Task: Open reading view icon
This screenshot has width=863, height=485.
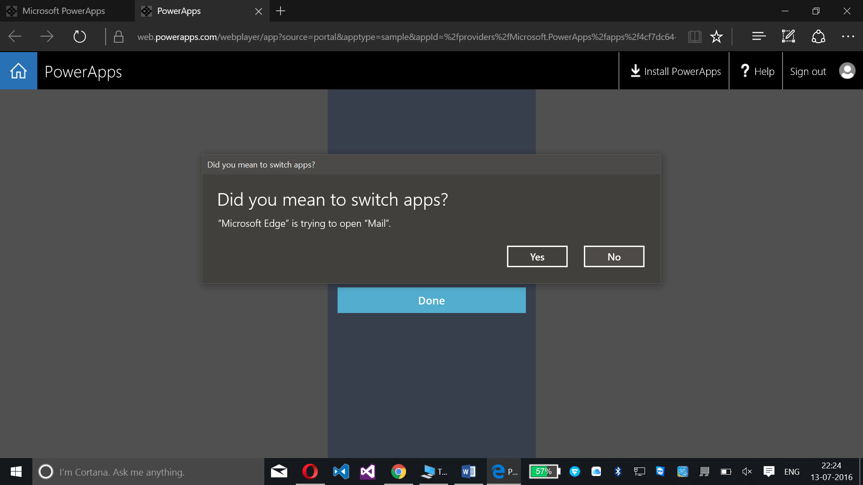Action: coord(694,36)
